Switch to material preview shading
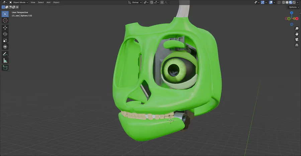Screen dimensions: 301x156 click(291, 2)
